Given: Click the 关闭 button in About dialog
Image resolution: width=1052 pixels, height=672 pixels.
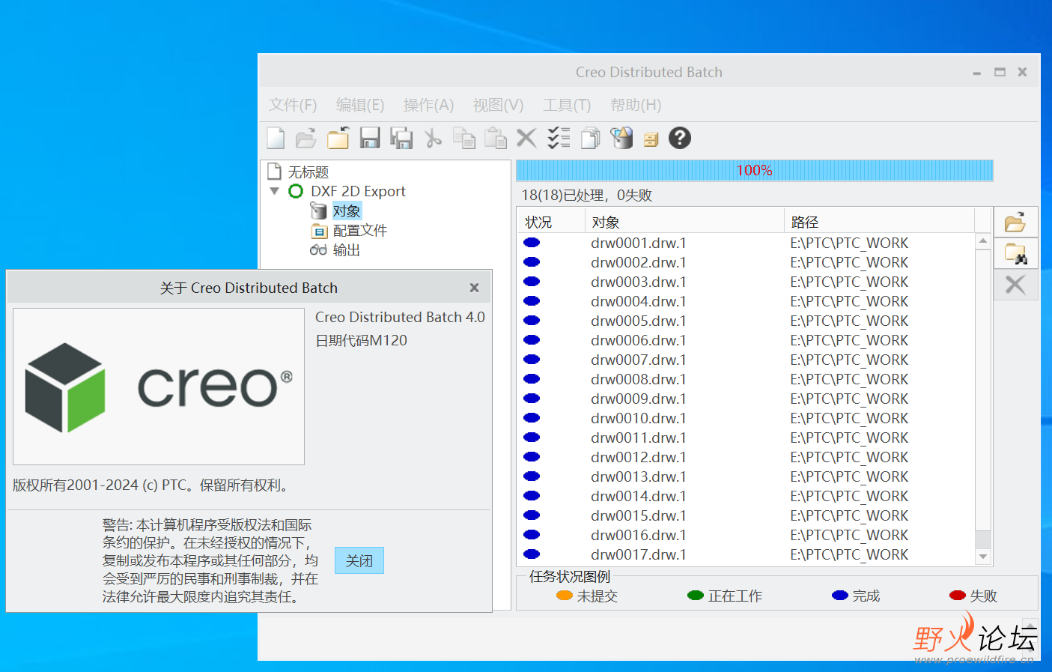Looking at the screenshot, I should tap(359, 560).
